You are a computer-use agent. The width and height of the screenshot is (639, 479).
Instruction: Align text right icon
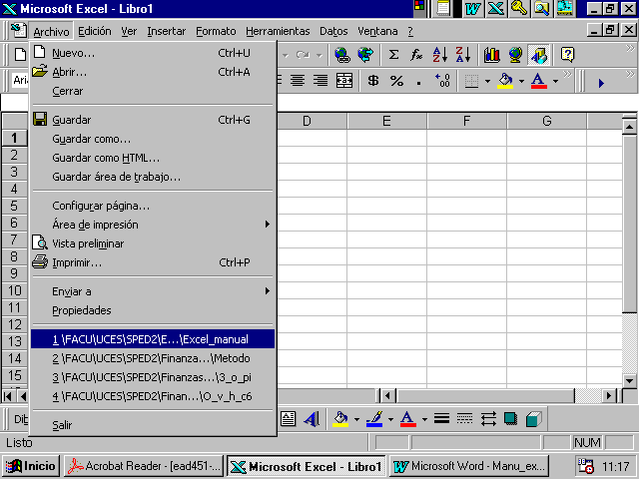[320, 81]
